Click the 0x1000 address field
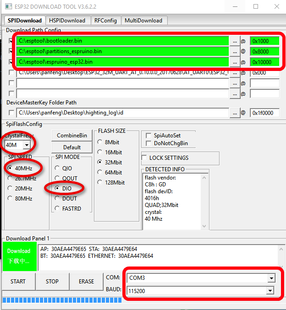This screenshot has width=286, height=310. click(264, 41)
